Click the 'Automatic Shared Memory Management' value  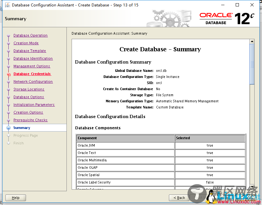[x=187, y=101]
